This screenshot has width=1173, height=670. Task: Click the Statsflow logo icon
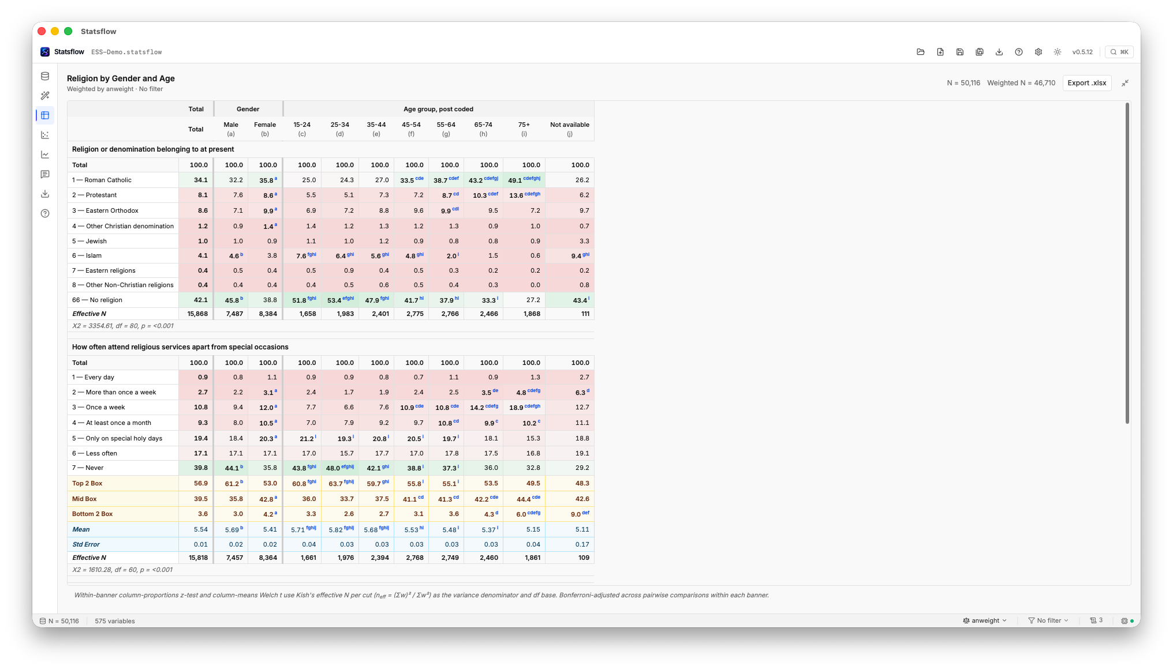click(45, 52)
